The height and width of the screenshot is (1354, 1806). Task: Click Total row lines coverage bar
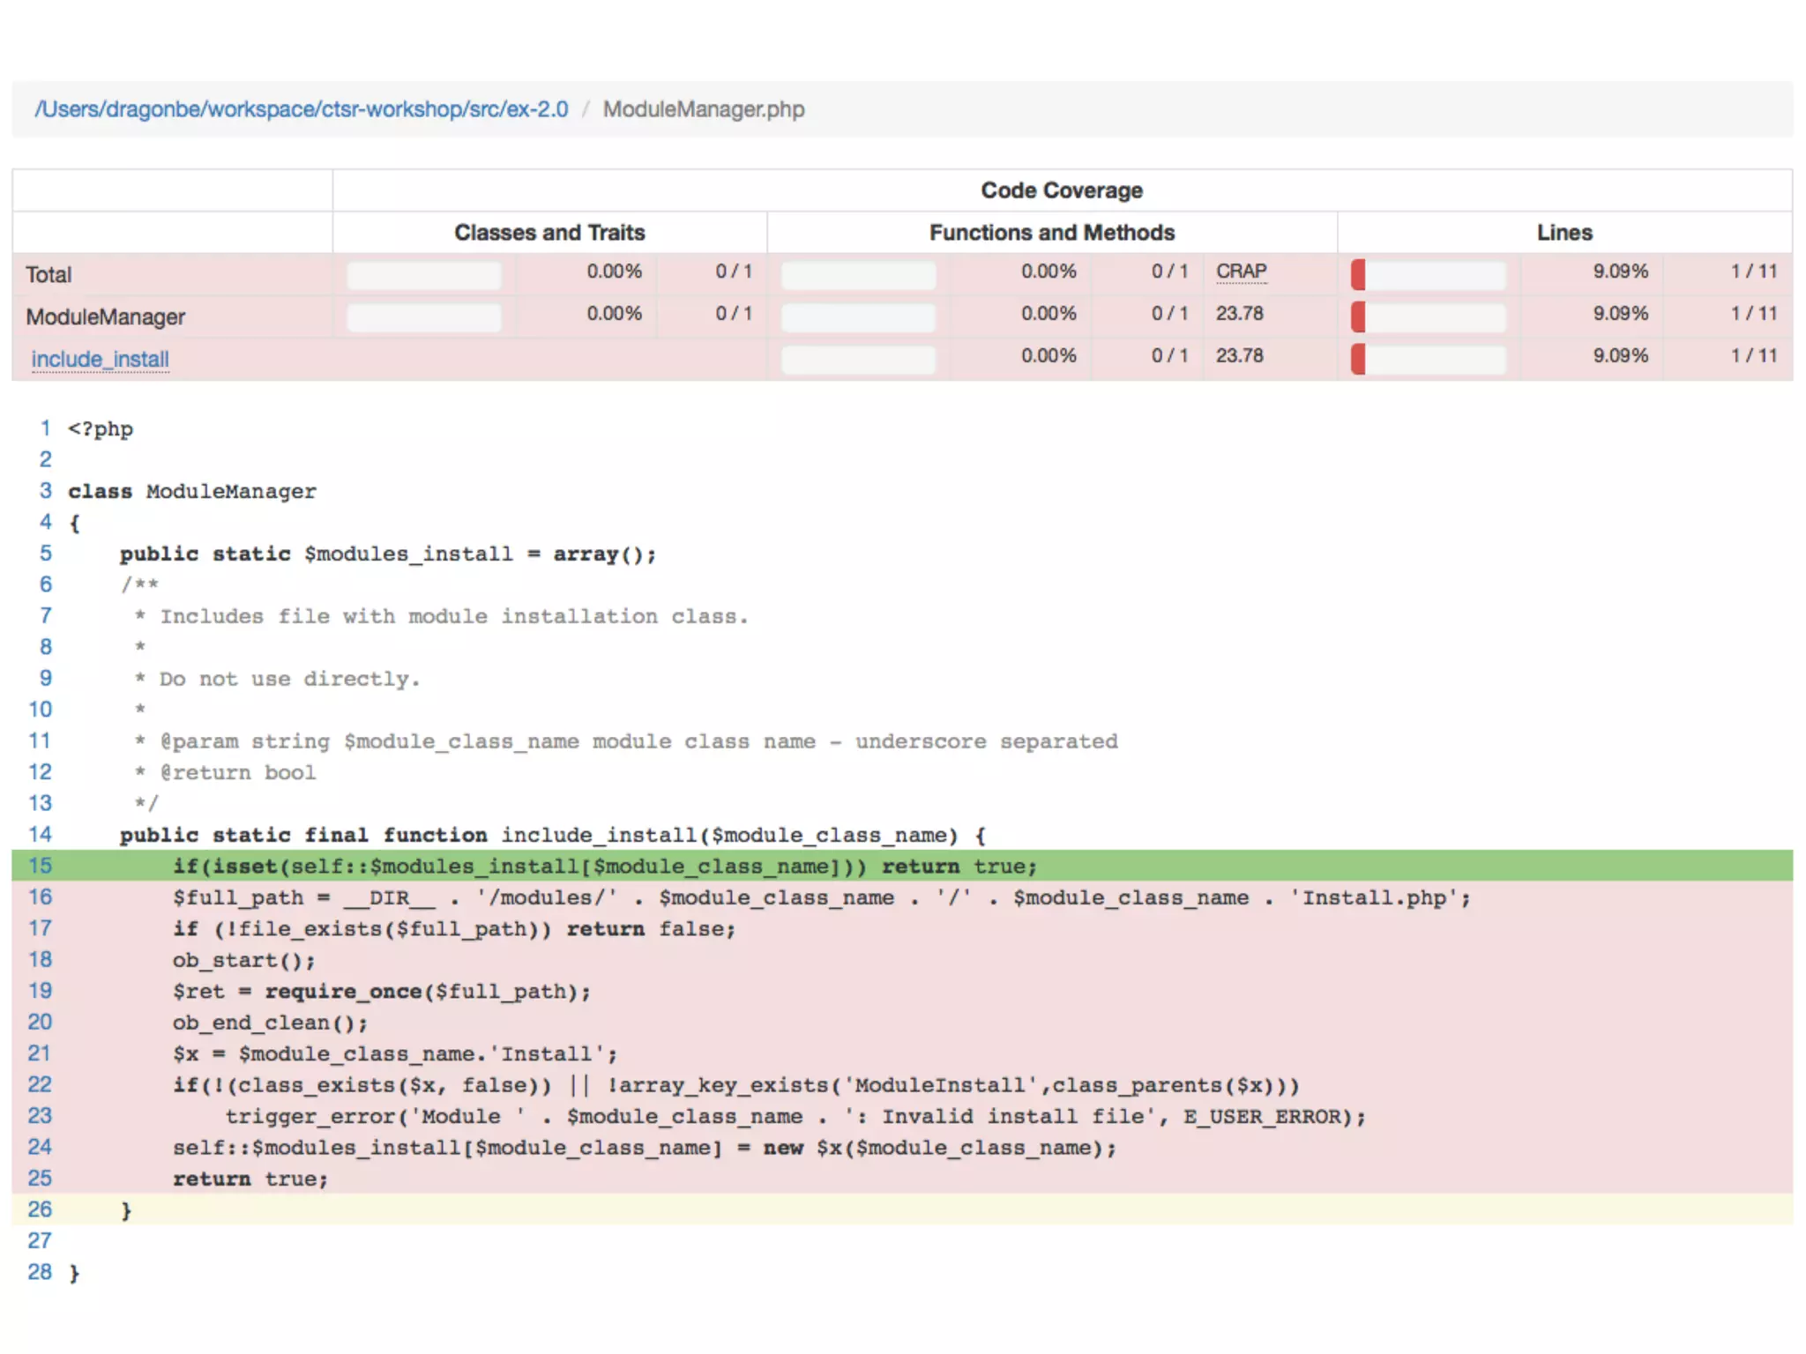click(x=1428, y=275)
